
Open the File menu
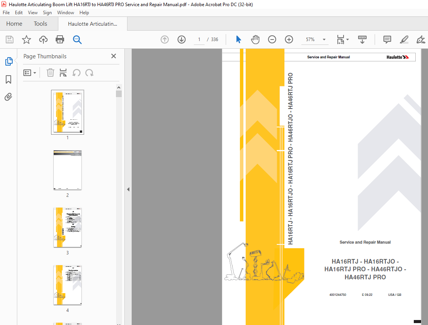tap(6, 13)
